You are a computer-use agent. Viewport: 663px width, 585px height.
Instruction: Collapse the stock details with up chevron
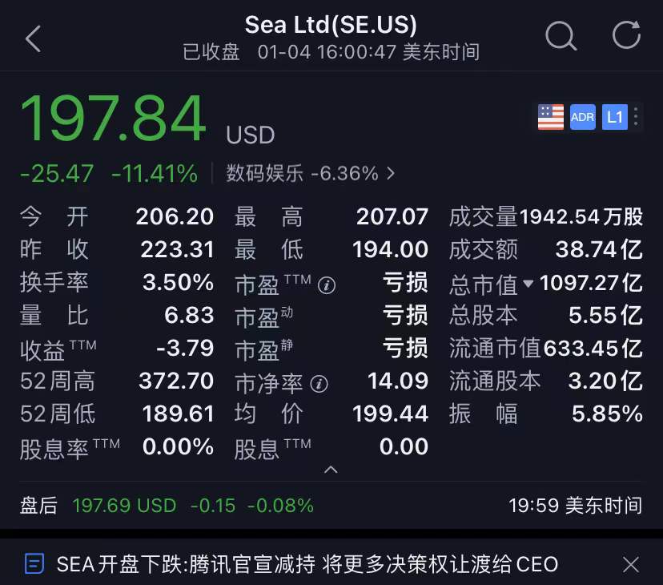(x=331, y=470)
